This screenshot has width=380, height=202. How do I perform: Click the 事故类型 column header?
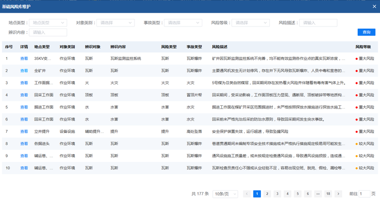pyautogui.click(x=194, y=47)
